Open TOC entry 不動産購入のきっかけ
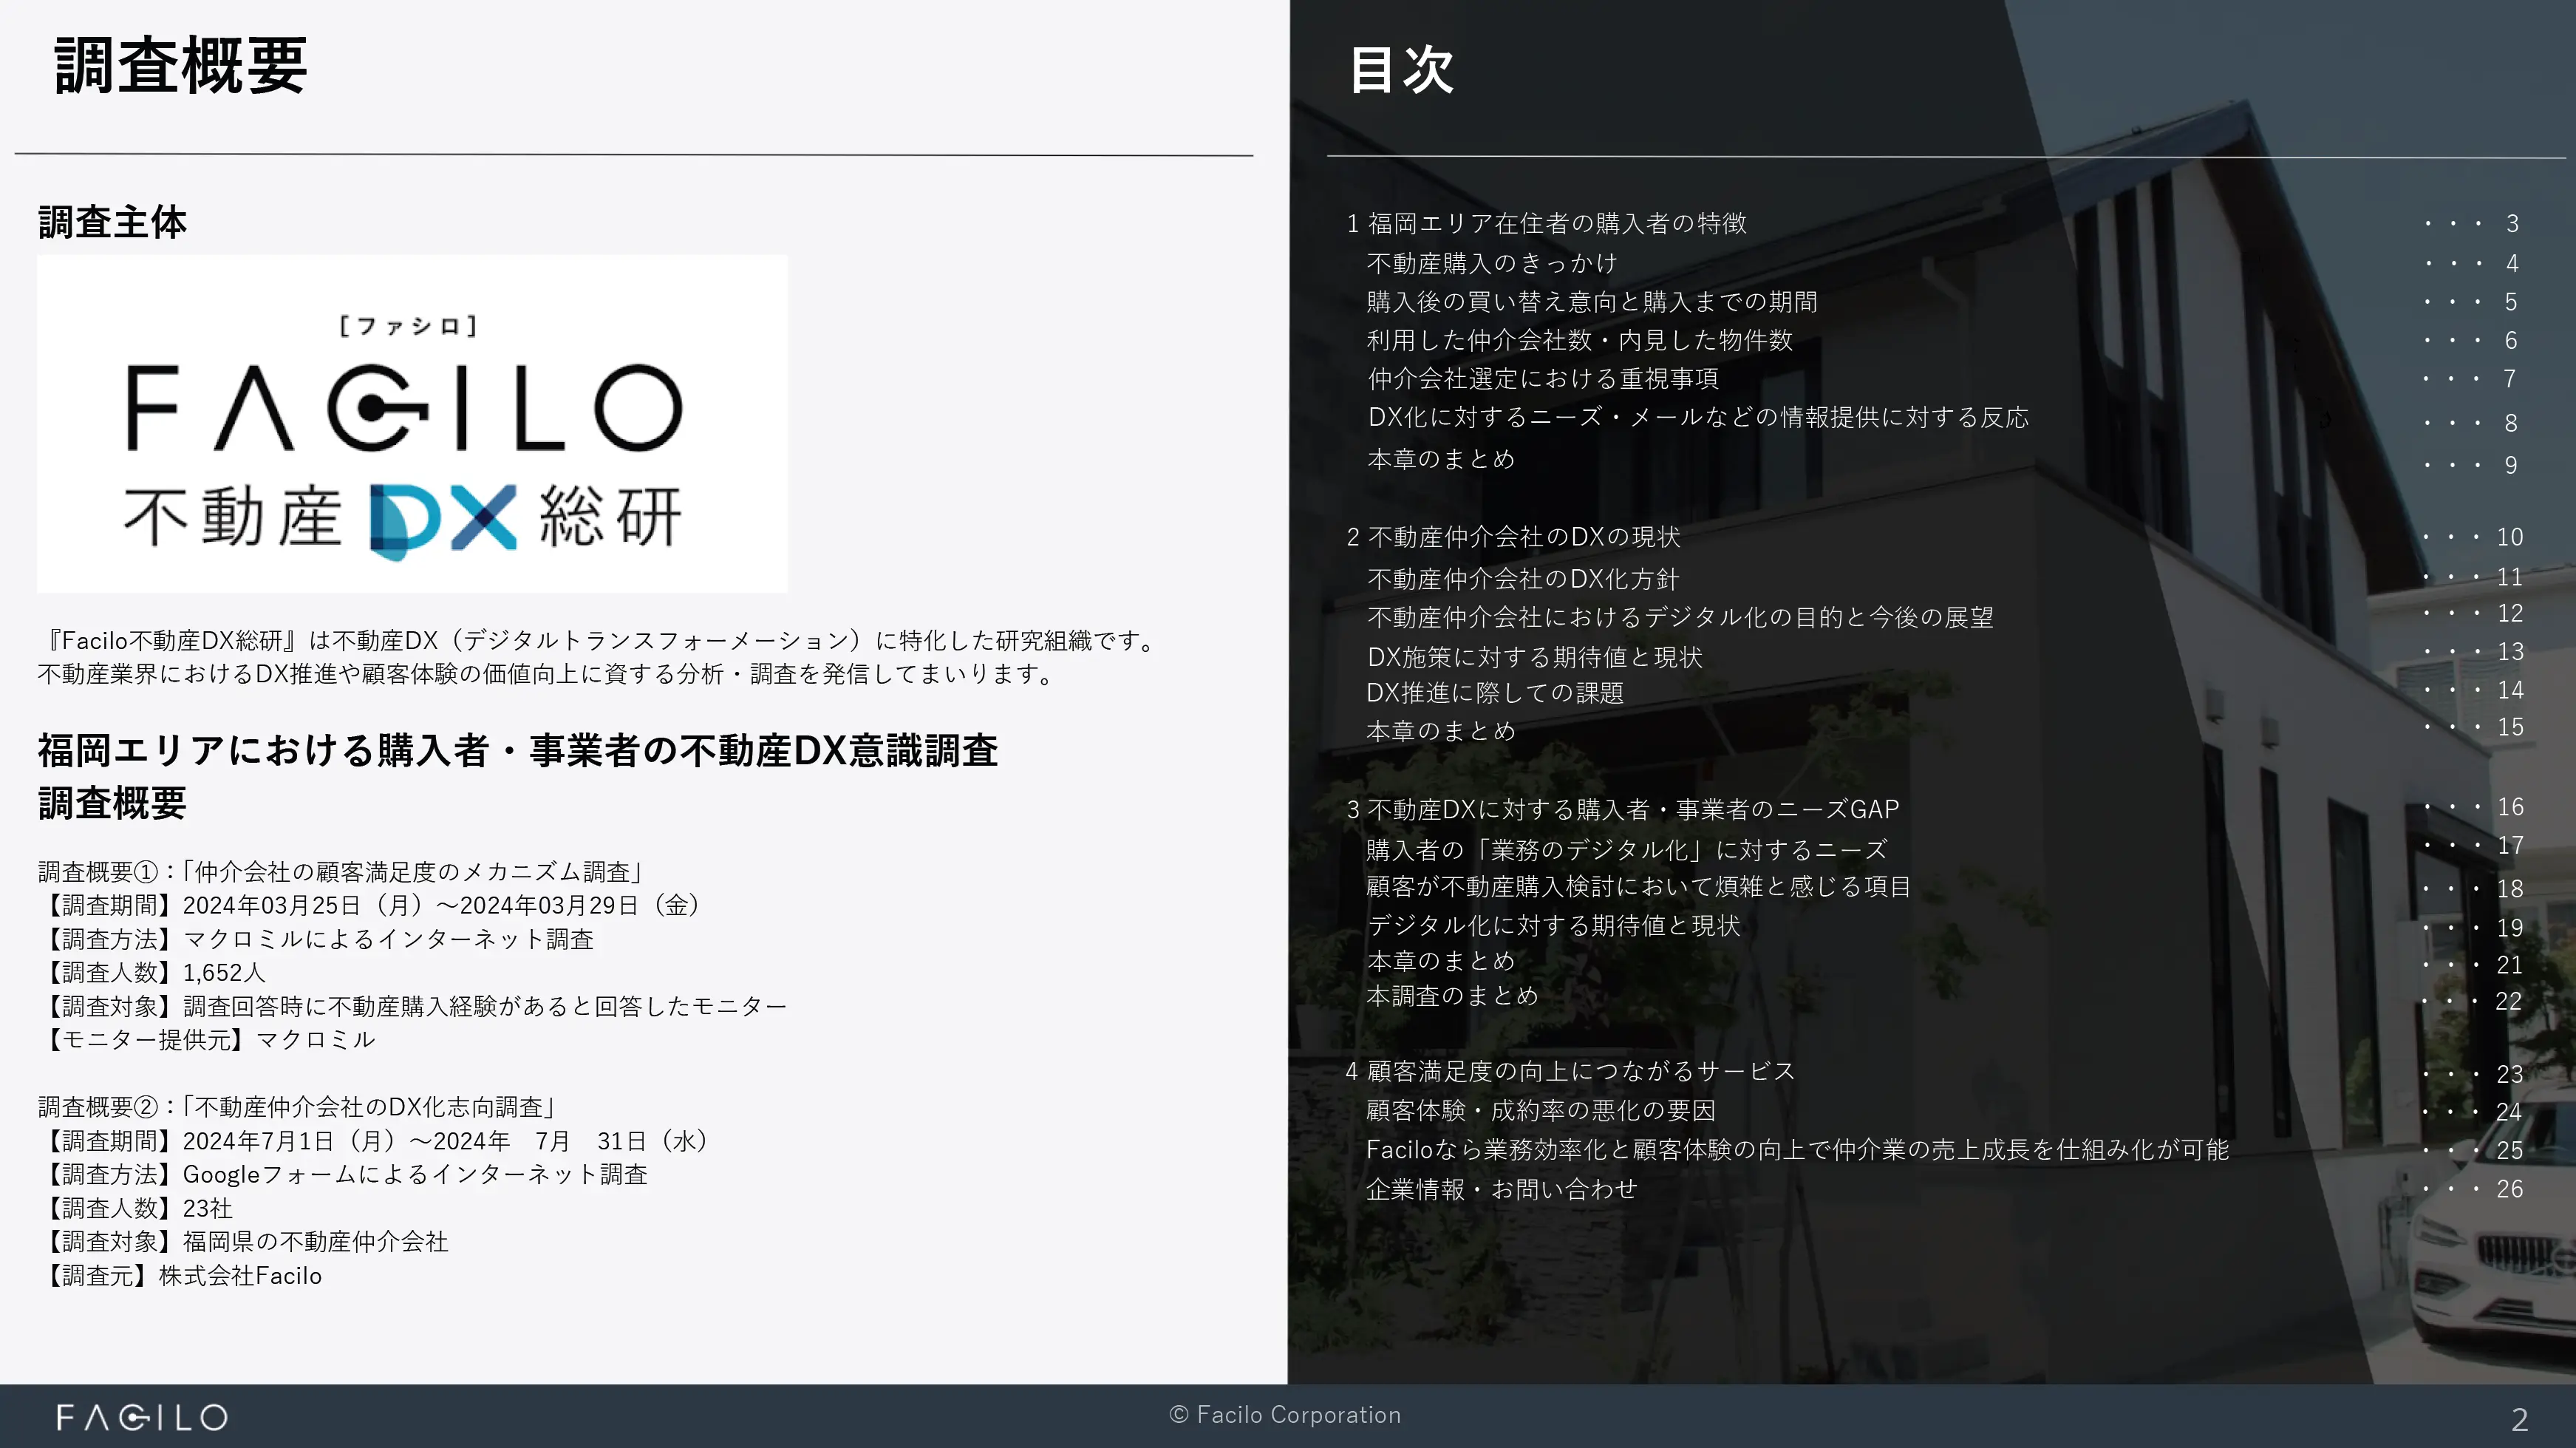The width and height of the screenshot is (2576, 1448). point(1491,263)
